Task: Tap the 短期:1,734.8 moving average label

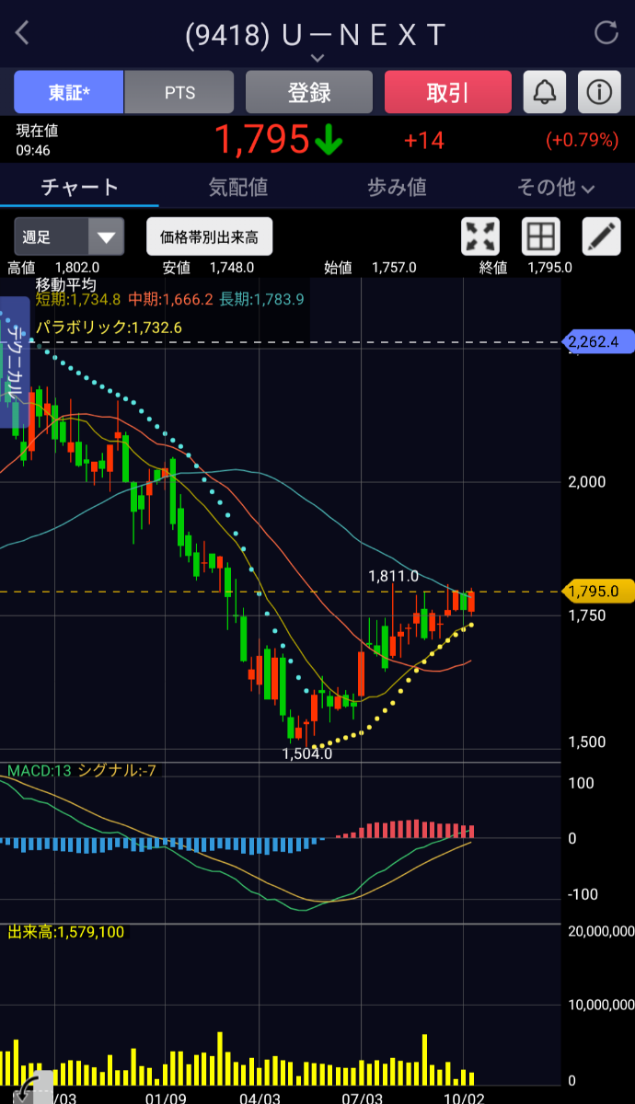Action: point(78,299)
